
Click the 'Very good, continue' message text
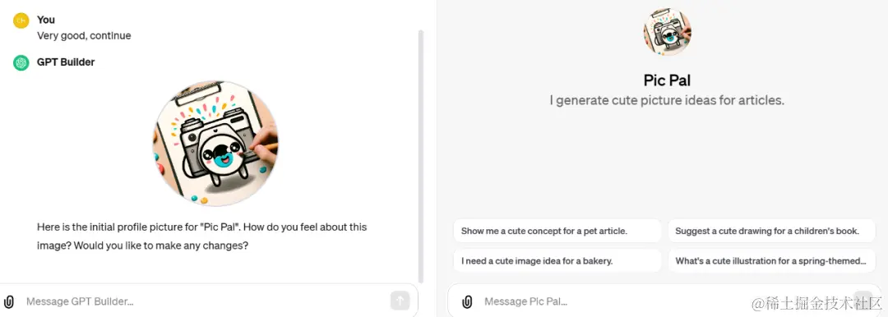pos(84,35)
